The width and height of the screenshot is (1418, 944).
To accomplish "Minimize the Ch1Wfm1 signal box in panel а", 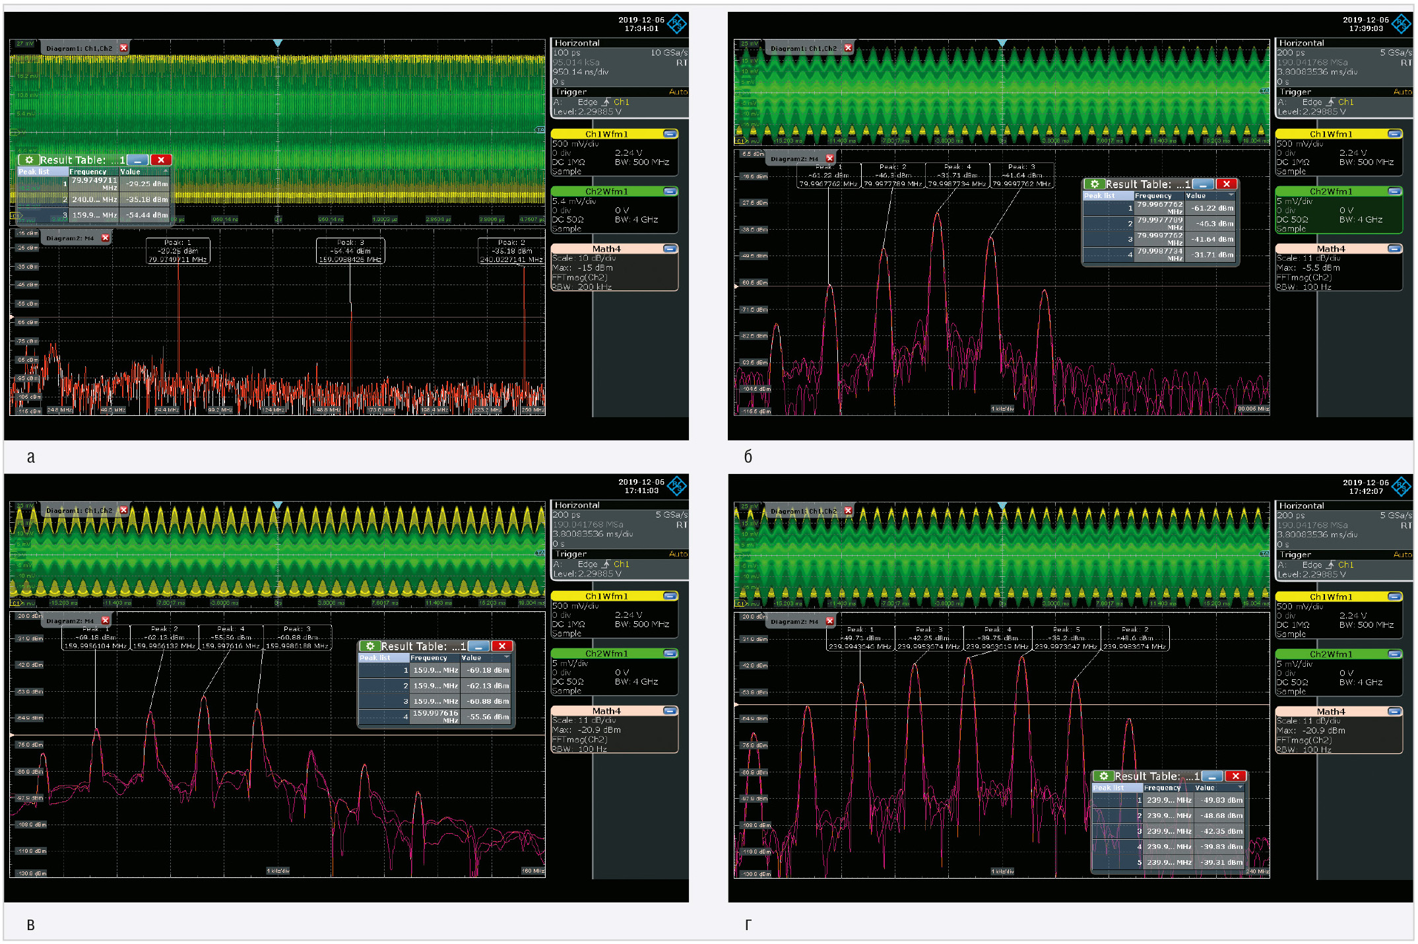I will tap(670, 134).
